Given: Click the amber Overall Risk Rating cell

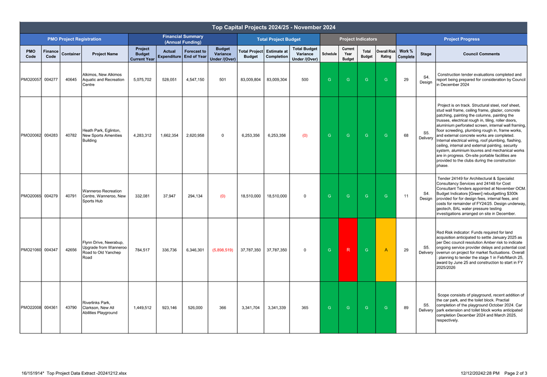Looking at the screenshot, I should click(x=386, y=250).
